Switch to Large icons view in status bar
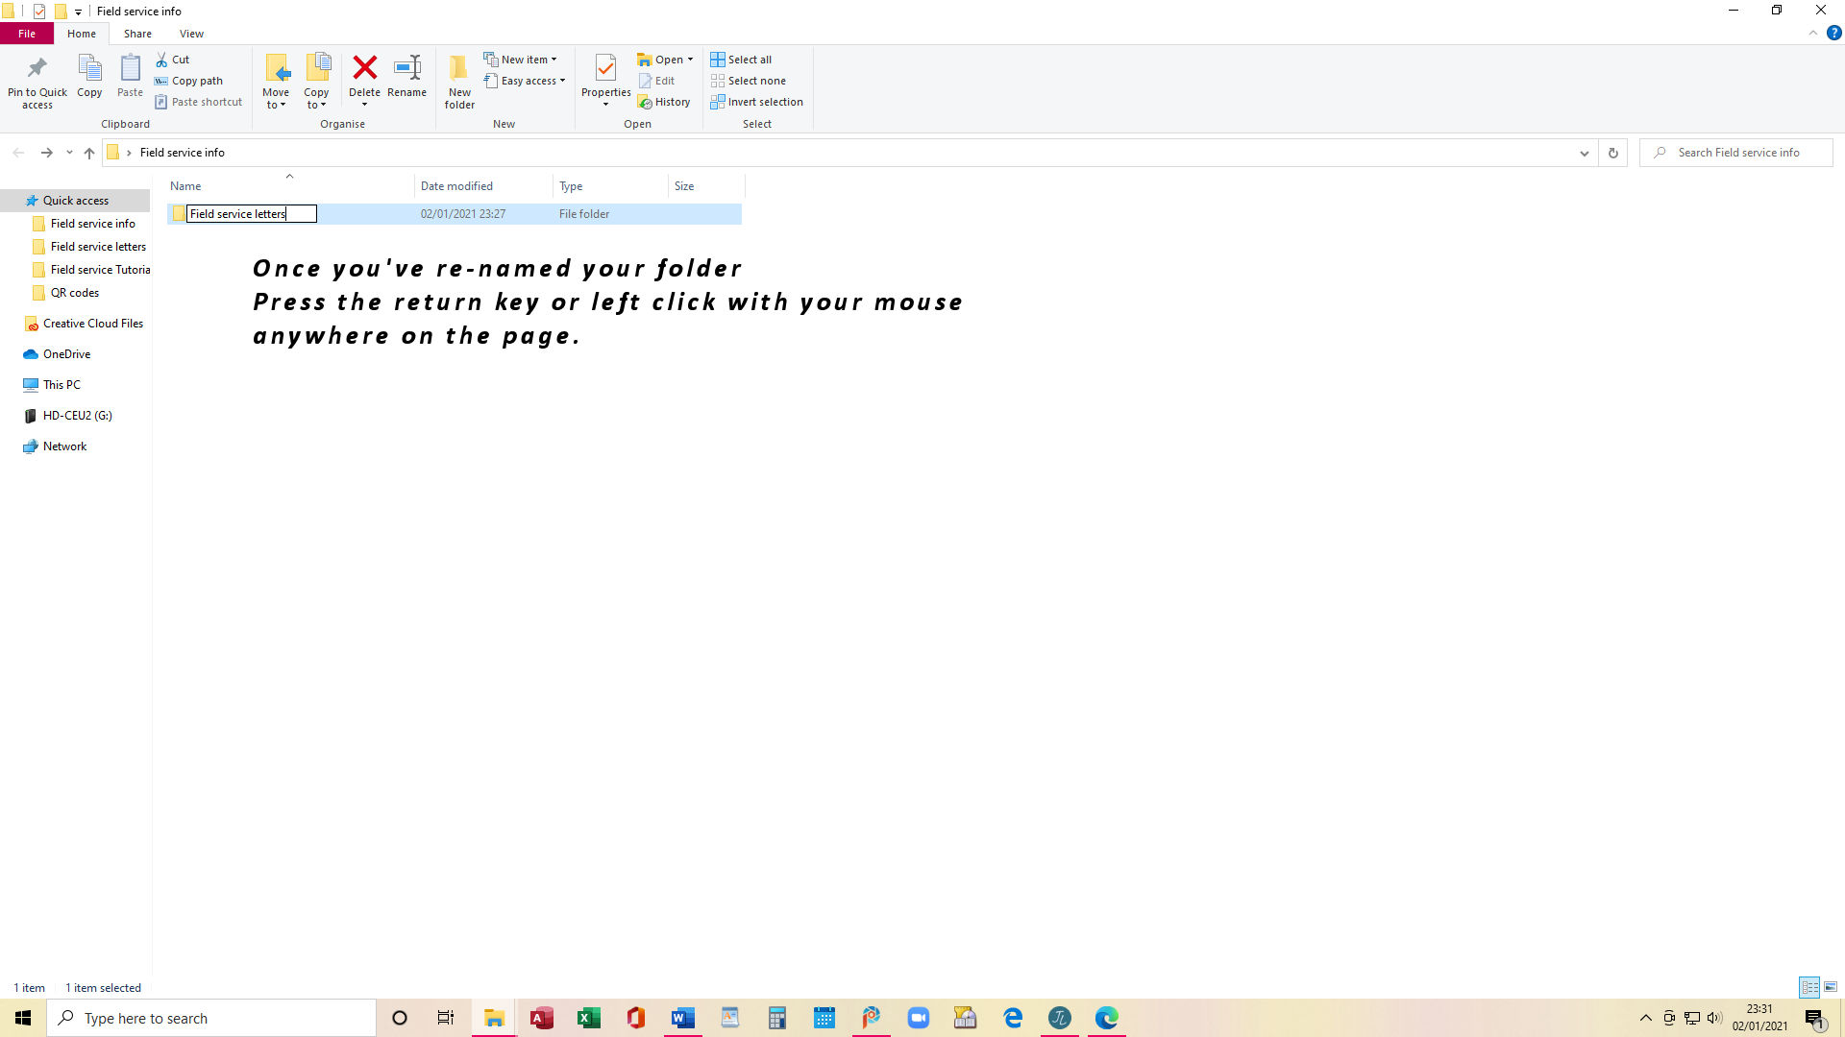1845x1037 pixels. pos(1831,987)
